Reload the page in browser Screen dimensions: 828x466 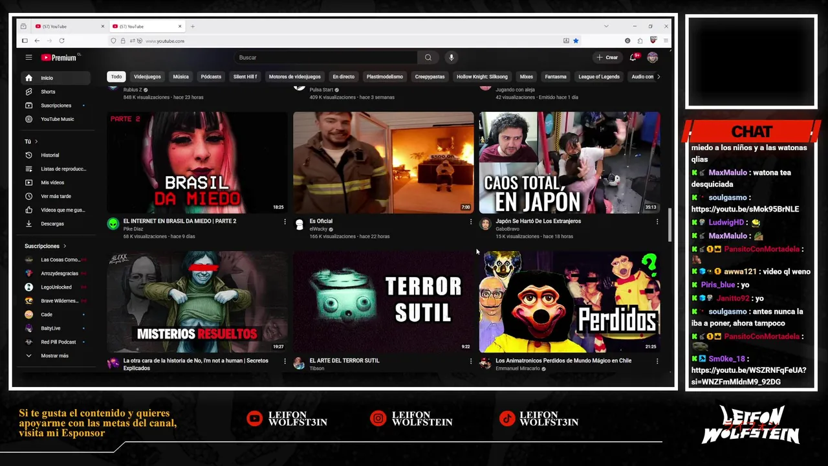[61, 41]
